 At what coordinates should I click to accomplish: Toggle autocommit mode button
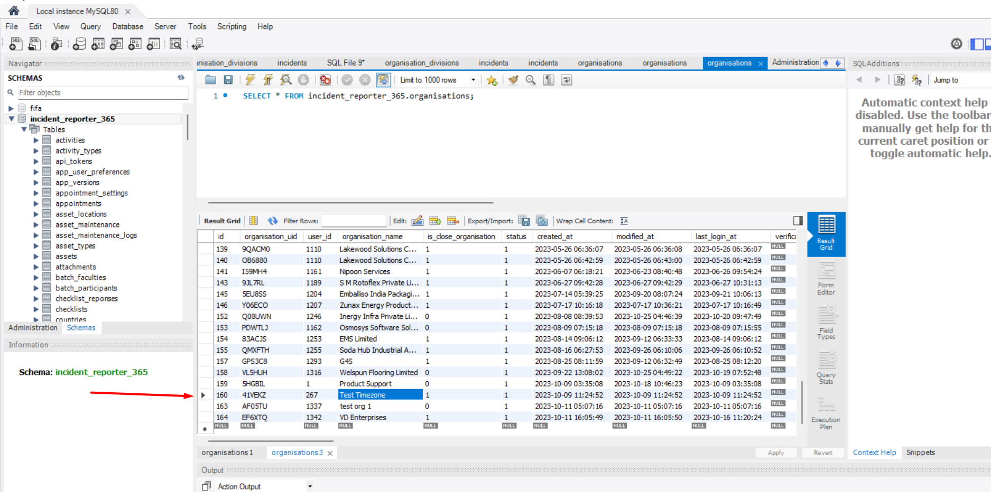(x=383, y=80)
